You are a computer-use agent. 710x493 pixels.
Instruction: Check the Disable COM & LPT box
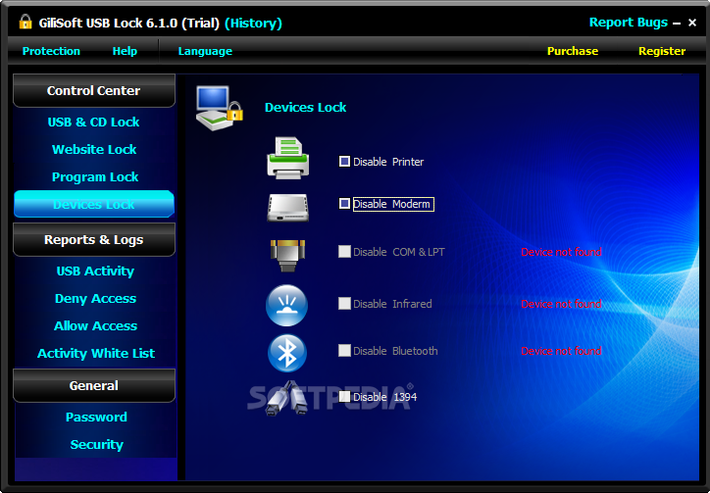(x=344, y=252)
